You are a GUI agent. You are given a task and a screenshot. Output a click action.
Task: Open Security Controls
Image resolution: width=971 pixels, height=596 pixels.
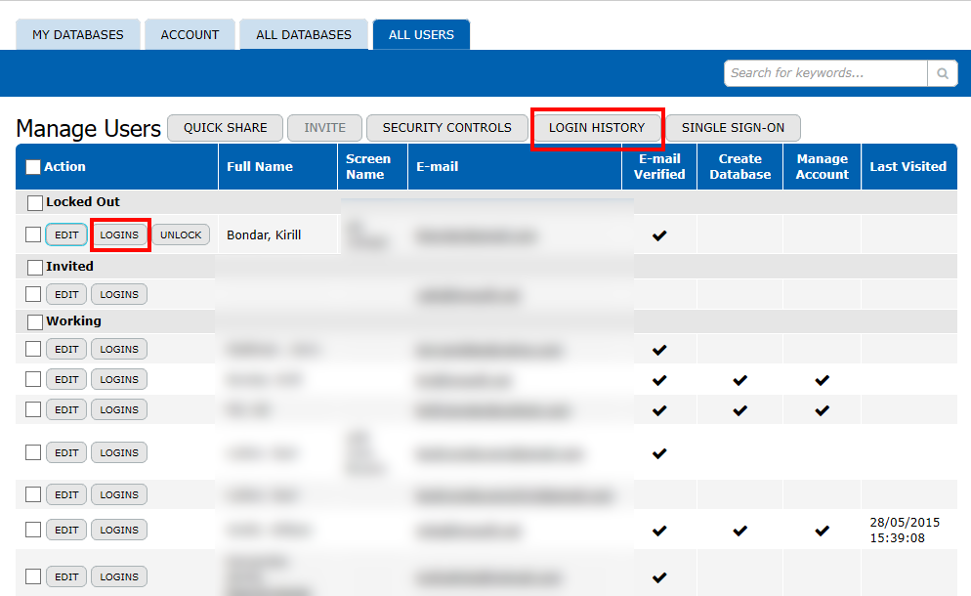(x=446, y=128)
